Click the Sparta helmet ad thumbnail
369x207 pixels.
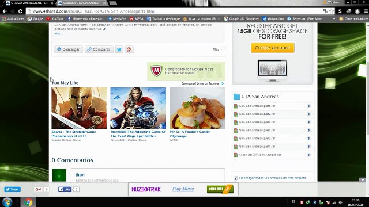pos(79,108)
